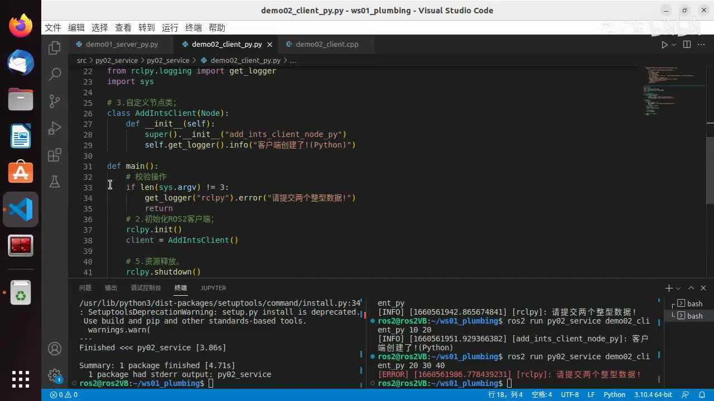Image resolution: width=714 pixels, height=401 pixels.
Task: Open the Testing flask view
Action: pyautogui.click(x=55, y=182)
